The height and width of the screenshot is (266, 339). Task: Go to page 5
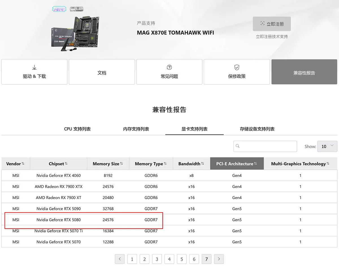[x=182, y=259]
